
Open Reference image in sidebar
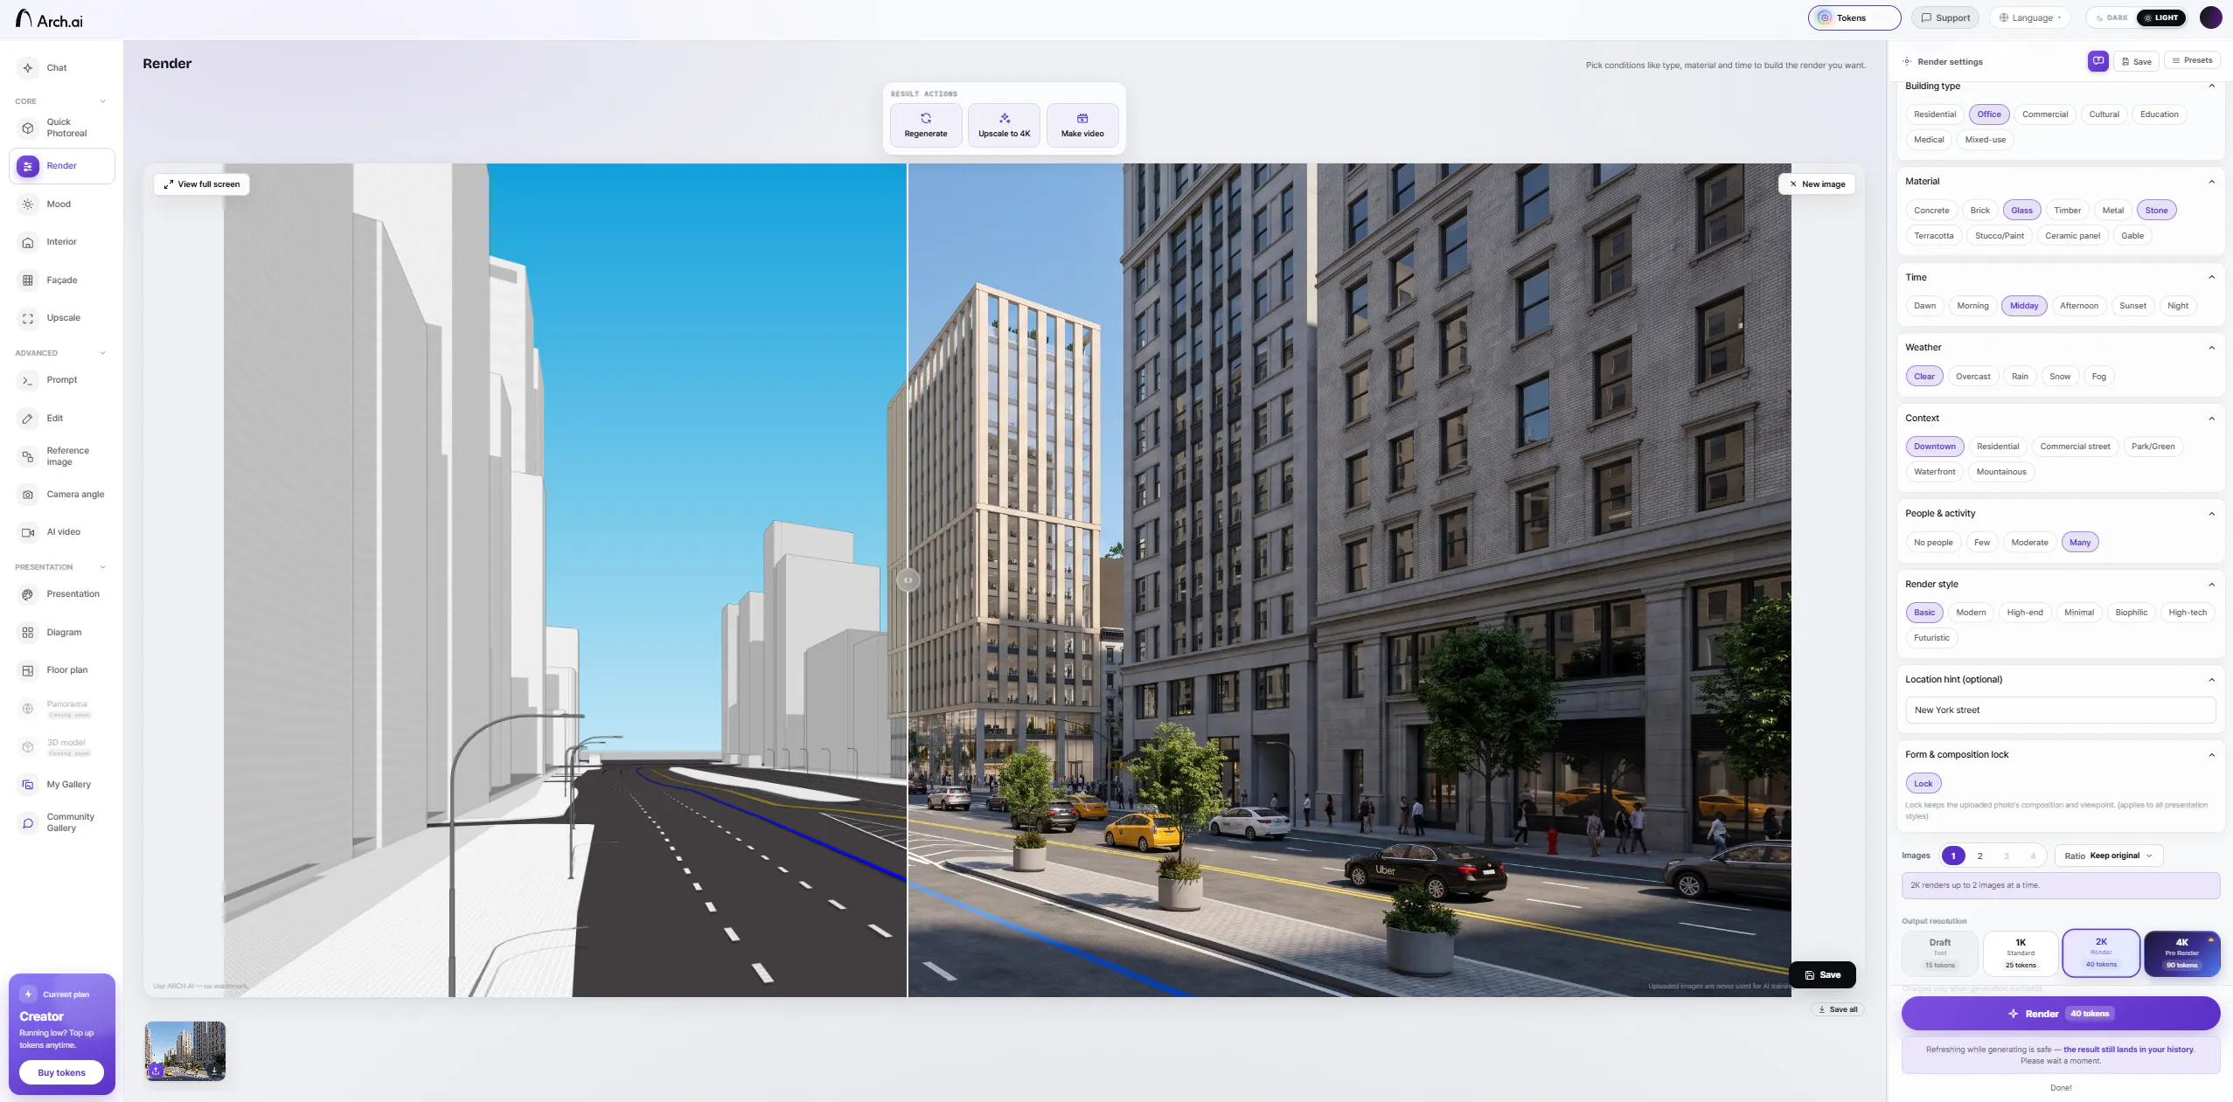point(62,456)
